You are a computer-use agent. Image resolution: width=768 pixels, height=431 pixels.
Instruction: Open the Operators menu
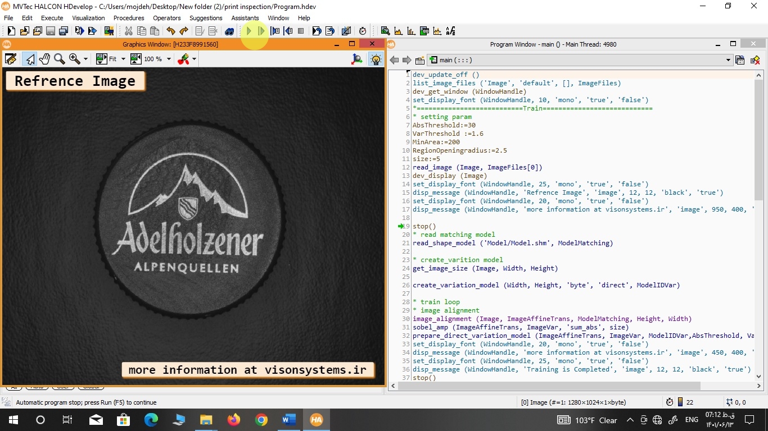[167, 18]
